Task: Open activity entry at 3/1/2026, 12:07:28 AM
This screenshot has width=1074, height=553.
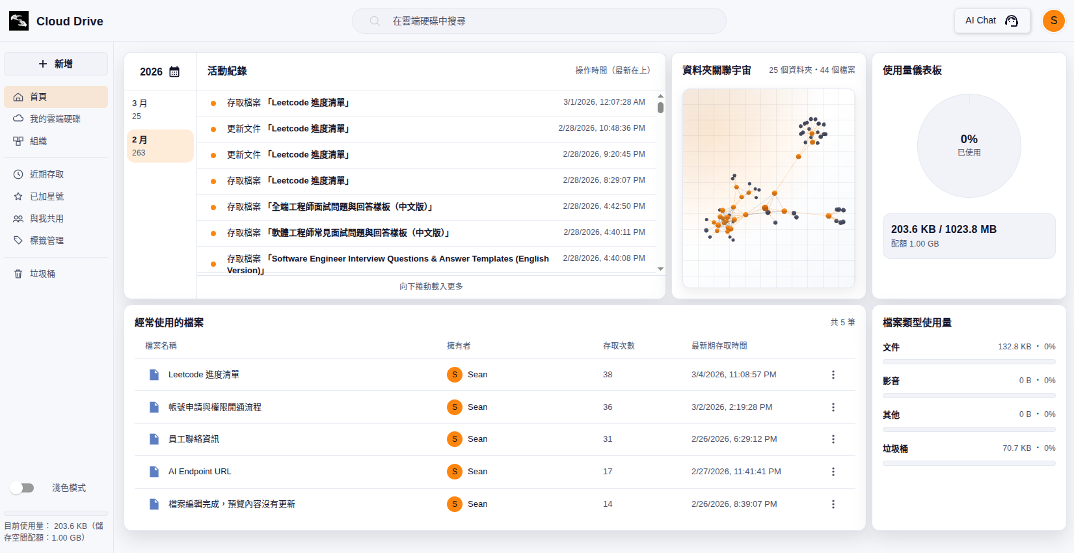Action: pos(426,103)
